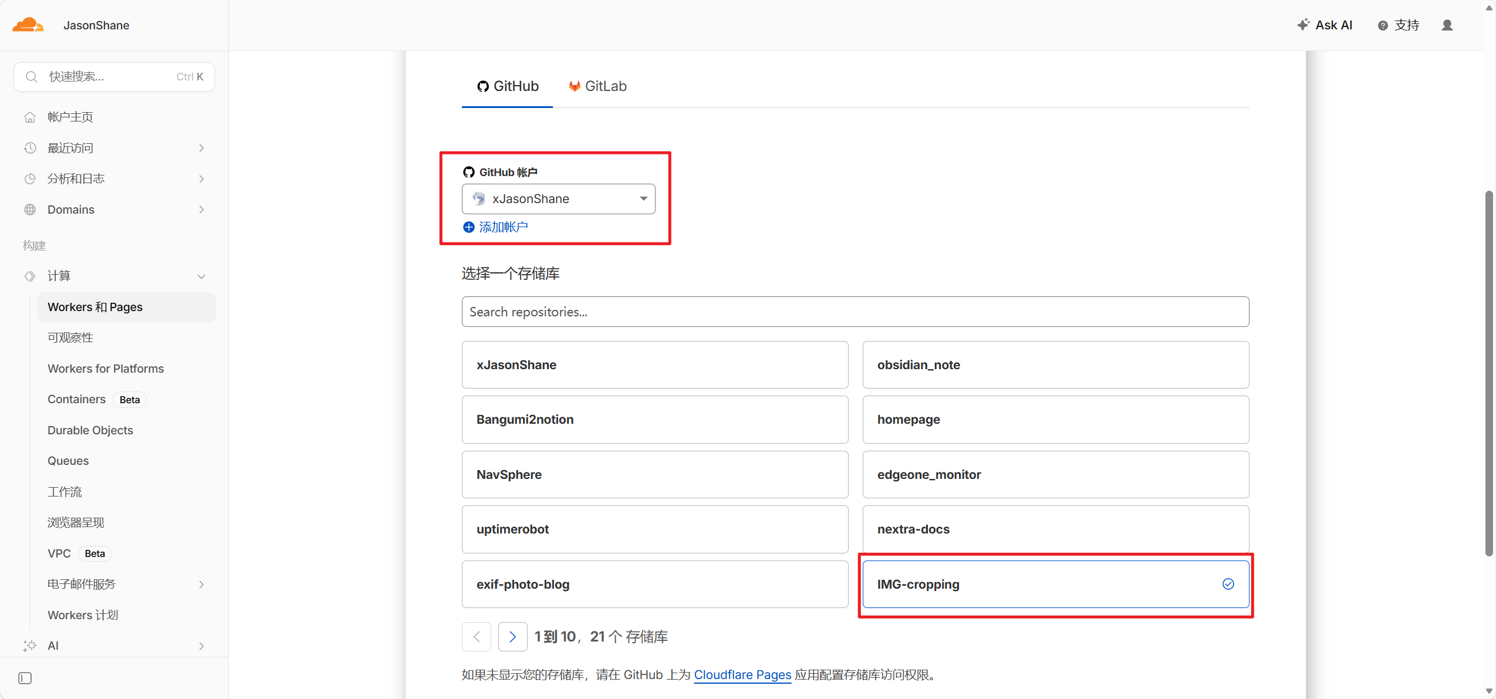Screen dimensions: 1496x699
Task: Click the plus icon to add account
Action: pyautogui.click(x=468, y=227)
